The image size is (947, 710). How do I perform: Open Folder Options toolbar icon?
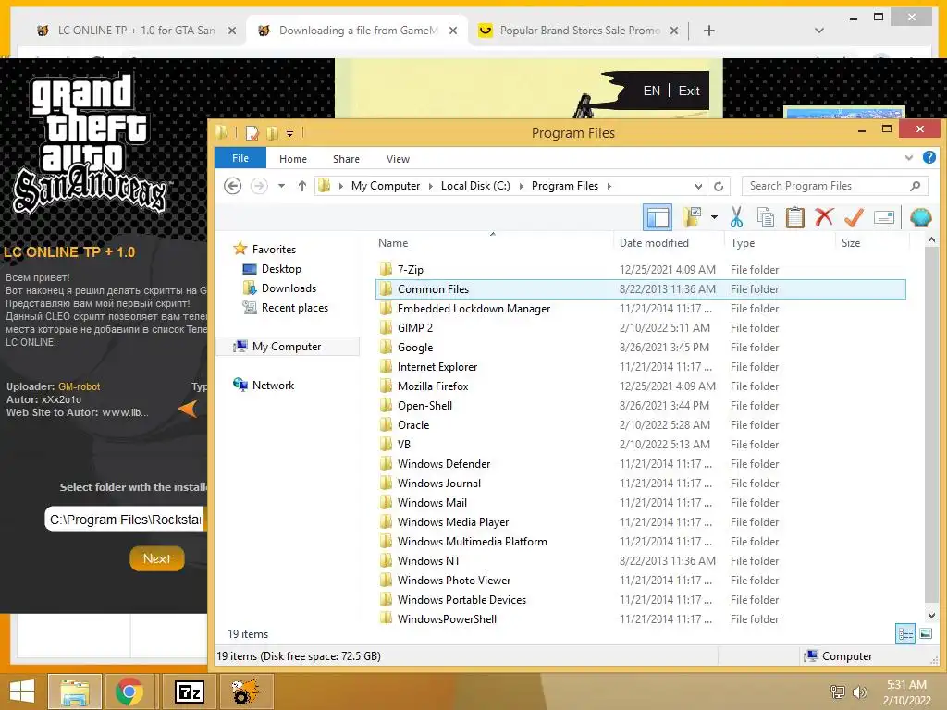coord(692,217)
